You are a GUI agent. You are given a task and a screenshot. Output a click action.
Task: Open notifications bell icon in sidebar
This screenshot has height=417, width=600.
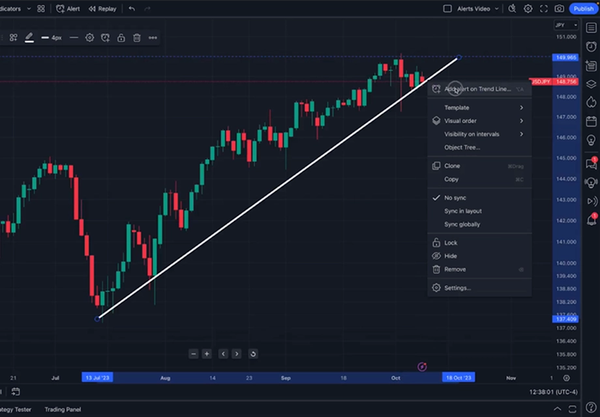tap(592, 220)
